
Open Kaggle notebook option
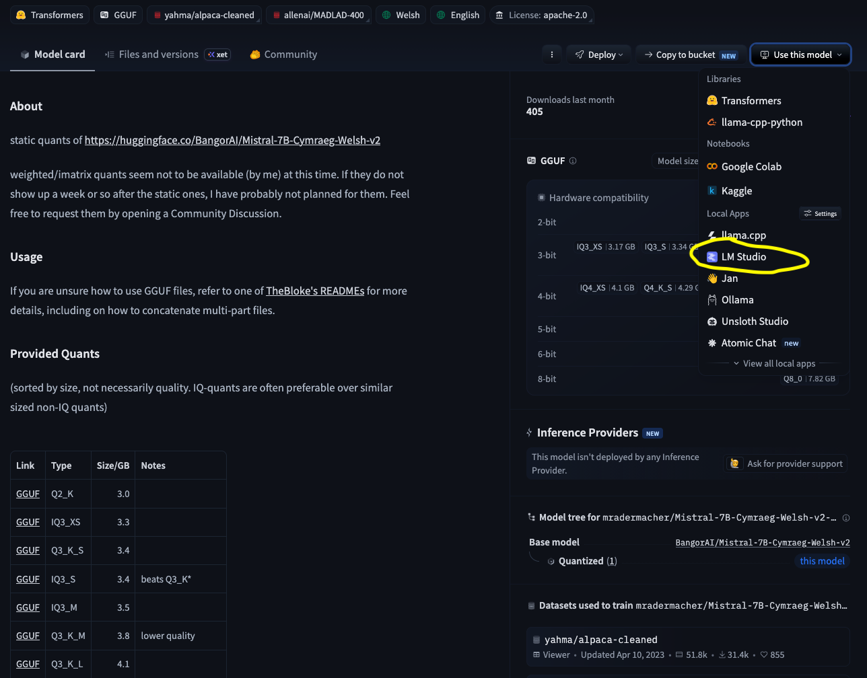tap(729, 191)
